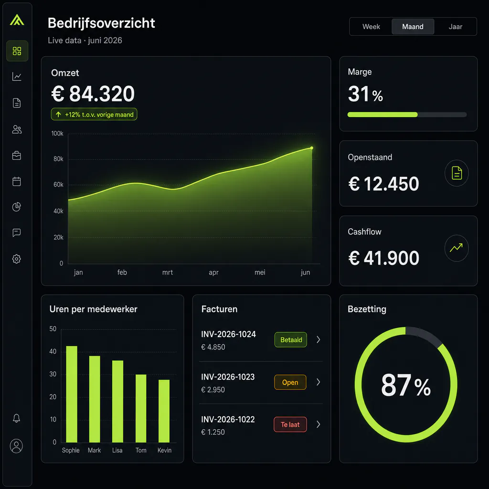Click the INV-2026-1024 invoice number
The width and height of the screenshot is (489, 489).
tap(229, 334)
